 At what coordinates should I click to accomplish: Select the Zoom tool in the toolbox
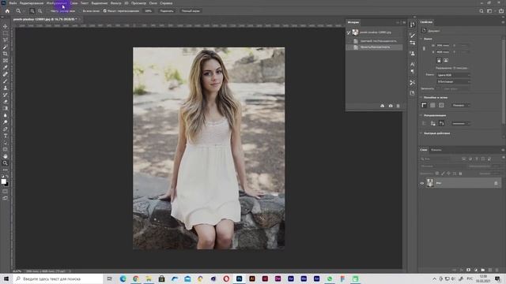(x=6, y=163)
